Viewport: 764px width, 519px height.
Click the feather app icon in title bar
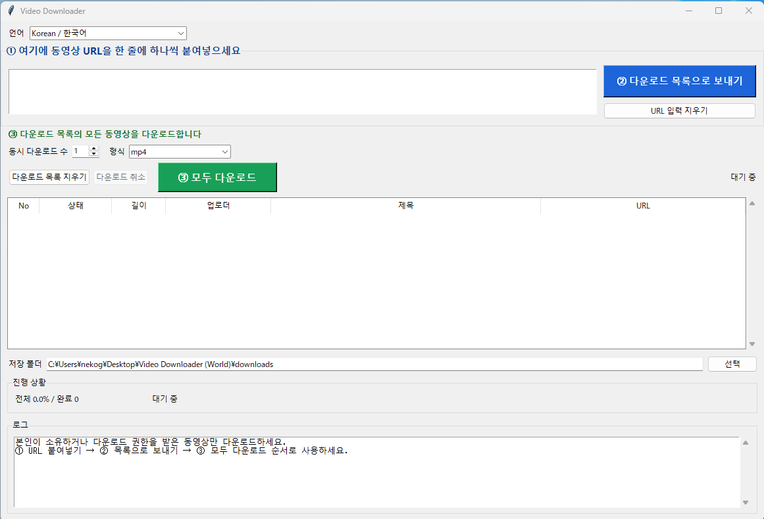click(x=11, y=11)
